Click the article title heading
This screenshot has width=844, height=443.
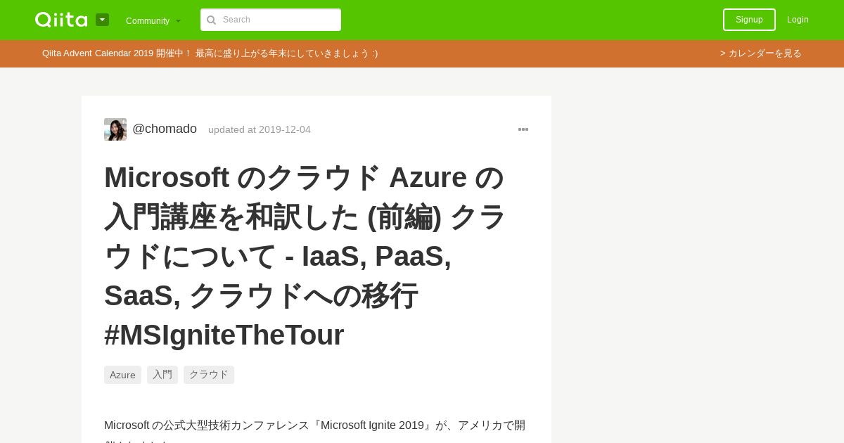pyautogui.click(x=306, y=256)
